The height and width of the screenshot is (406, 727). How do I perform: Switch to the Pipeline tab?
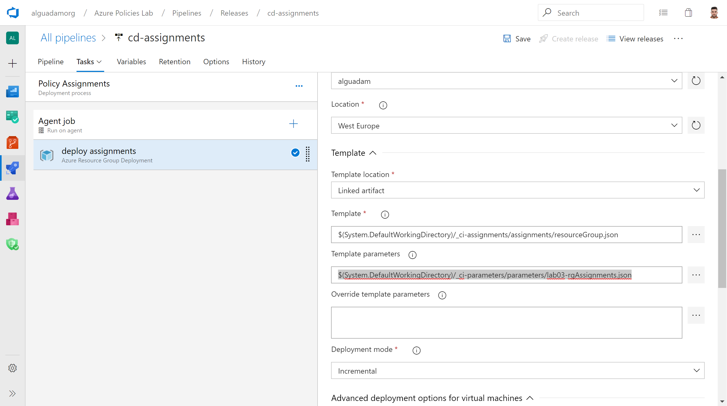point(51,62)
